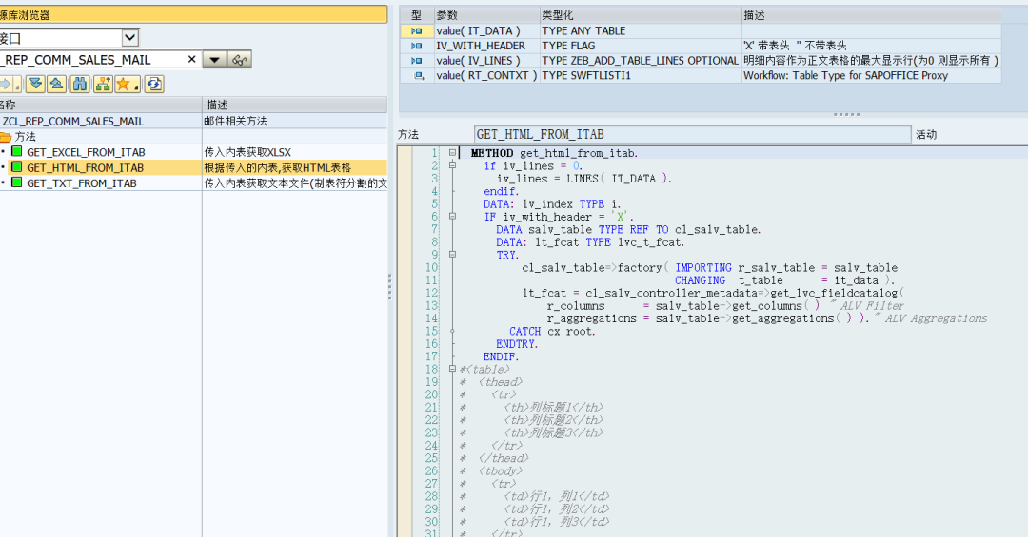Click the value( IV_LINES ) parameter cell
1028x537 pixels.
487,61
